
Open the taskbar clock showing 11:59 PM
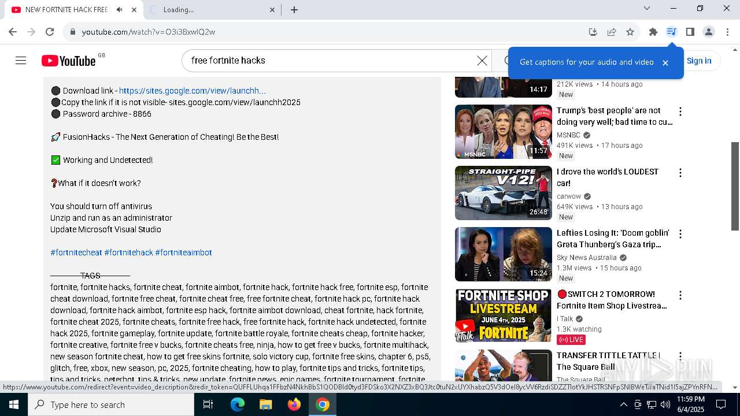pyautogui.click(x=690, y=404)
